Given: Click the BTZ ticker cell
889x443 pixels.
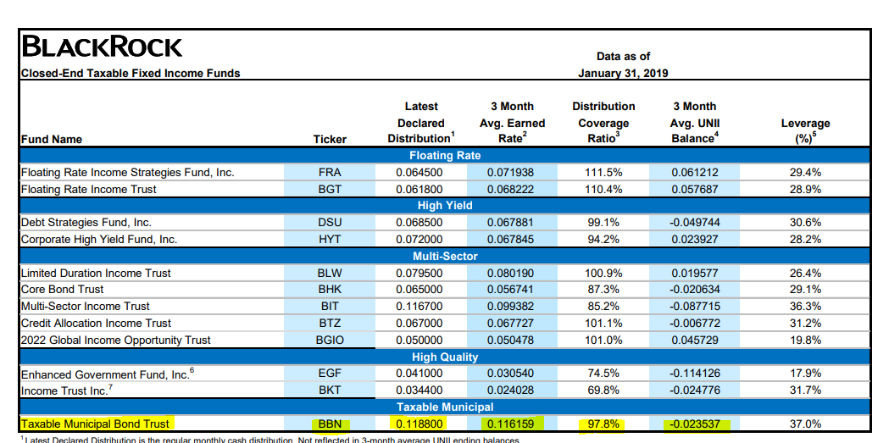Looking at the screenshot, I should [x=330, y=324].
